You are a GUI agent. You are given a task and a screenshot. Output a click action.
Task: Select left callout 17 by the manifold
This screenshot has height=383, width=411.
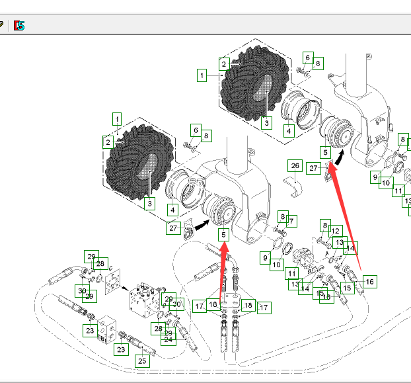[x=200, y=306]
